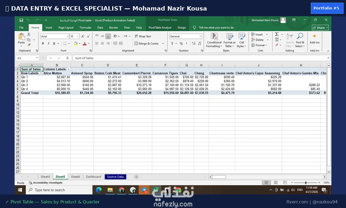The width and height of the screenshot is (346, 208).
Task: Click the zoom slider handle
Action: coord(305,183)
